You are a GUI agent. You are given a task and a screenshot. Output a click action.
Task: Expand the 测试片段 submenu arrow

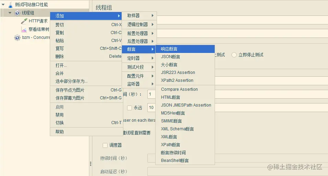[152, 67]
